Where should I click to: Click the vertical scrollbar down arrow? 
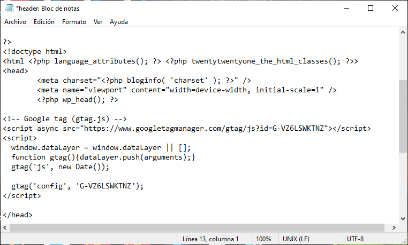click(403, 218)
